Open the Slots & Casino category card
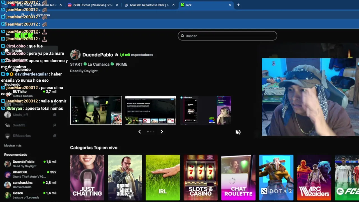Screen dimensions: 359x202 201,178
